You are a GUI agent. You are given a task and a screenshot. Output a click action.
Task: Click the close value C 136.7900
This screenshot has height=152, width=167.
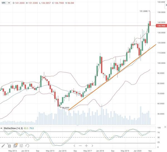point(58,3)
